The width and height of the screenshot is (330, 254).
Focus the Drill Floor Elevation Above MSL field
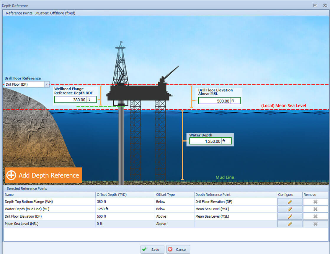point(214,101)
